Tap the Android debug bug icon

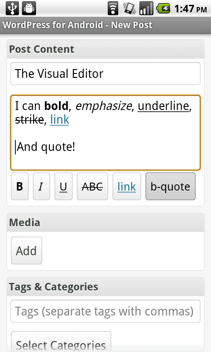coord(29,8)
